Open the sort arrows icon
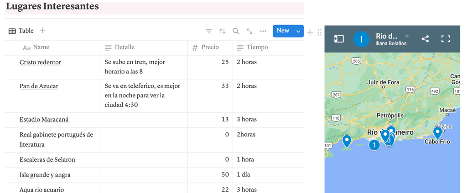The height and width of the screenshot is (193, 467). (223, 31)
